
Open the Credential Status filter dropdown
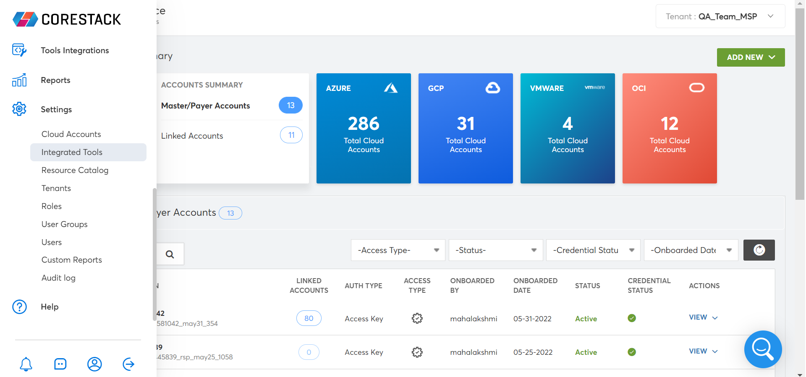pos(593,250)
